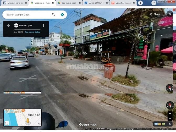The image size is (176, 132).
Task: Click the 'Image capture: Feb 2023' text
Action: pyautogui.click(x=95, y=129)
